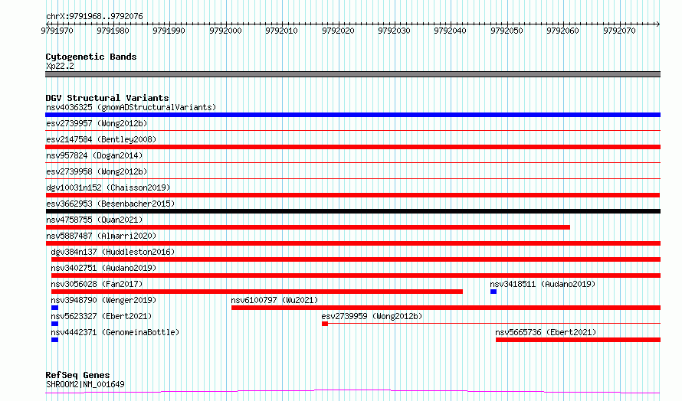Click ruler position 9792030

(394, 31)
